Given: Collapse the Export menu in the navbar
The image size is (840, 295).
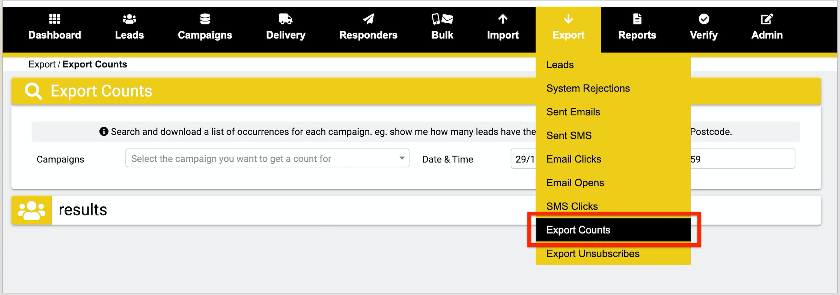Looking at the screenshot, I should pos(568,29).
